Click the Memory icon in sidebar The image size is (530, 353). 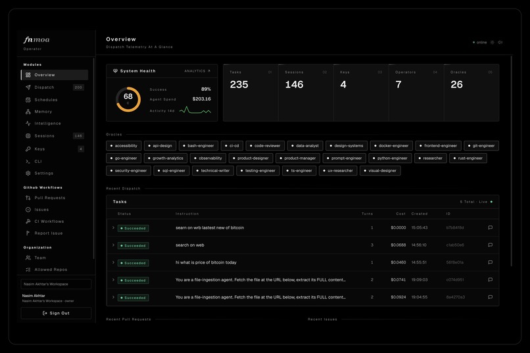point(28,112)
